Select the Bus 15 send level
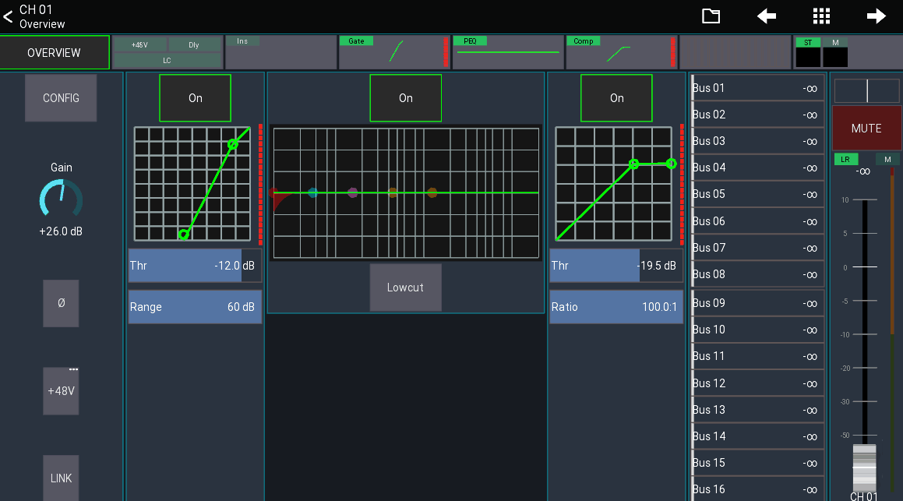903x501 pixels. pyautogui.click(x=757, y=462)
